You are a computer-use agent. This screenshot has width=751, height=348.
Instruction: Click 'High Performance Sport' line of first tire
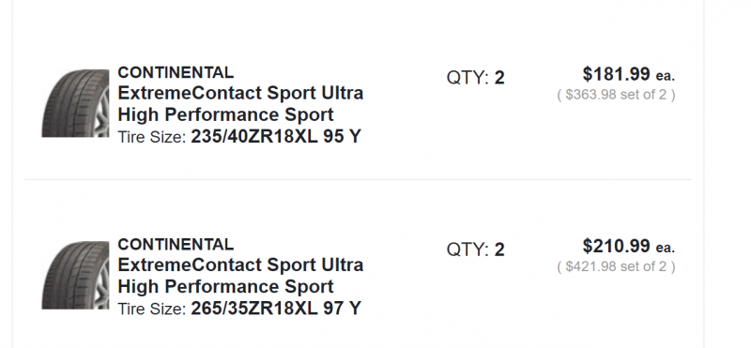[x=225, y=114]
